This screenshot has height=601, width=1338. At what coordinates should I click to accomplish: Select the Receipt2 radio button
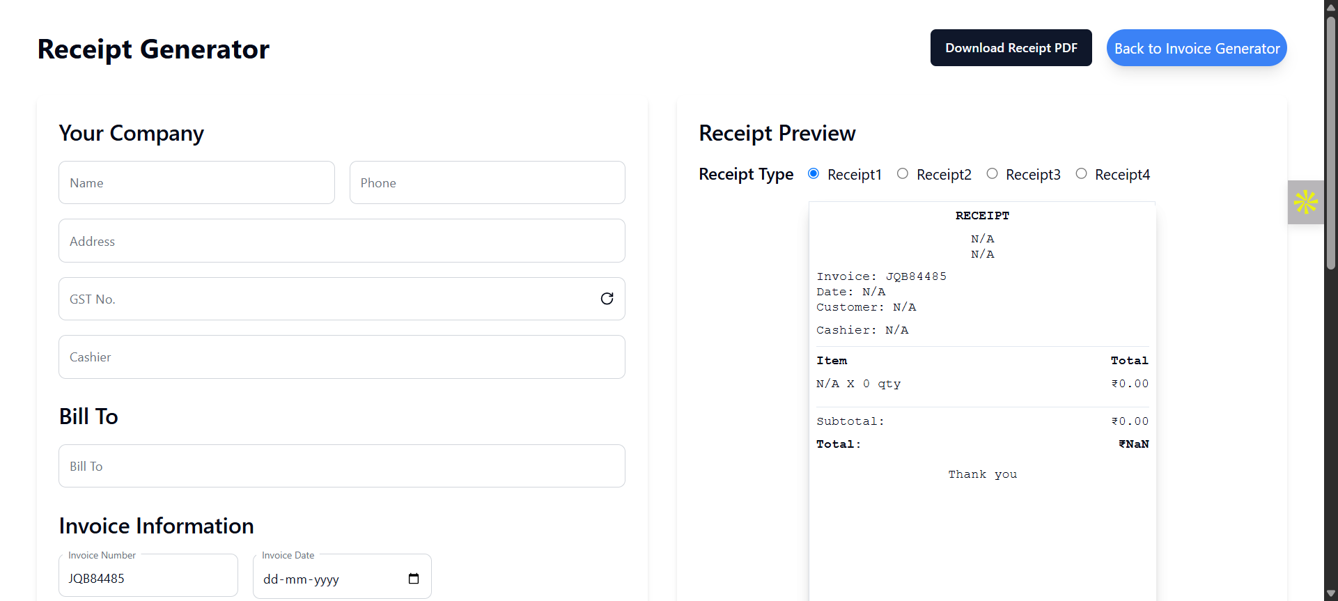pos(903,173)
